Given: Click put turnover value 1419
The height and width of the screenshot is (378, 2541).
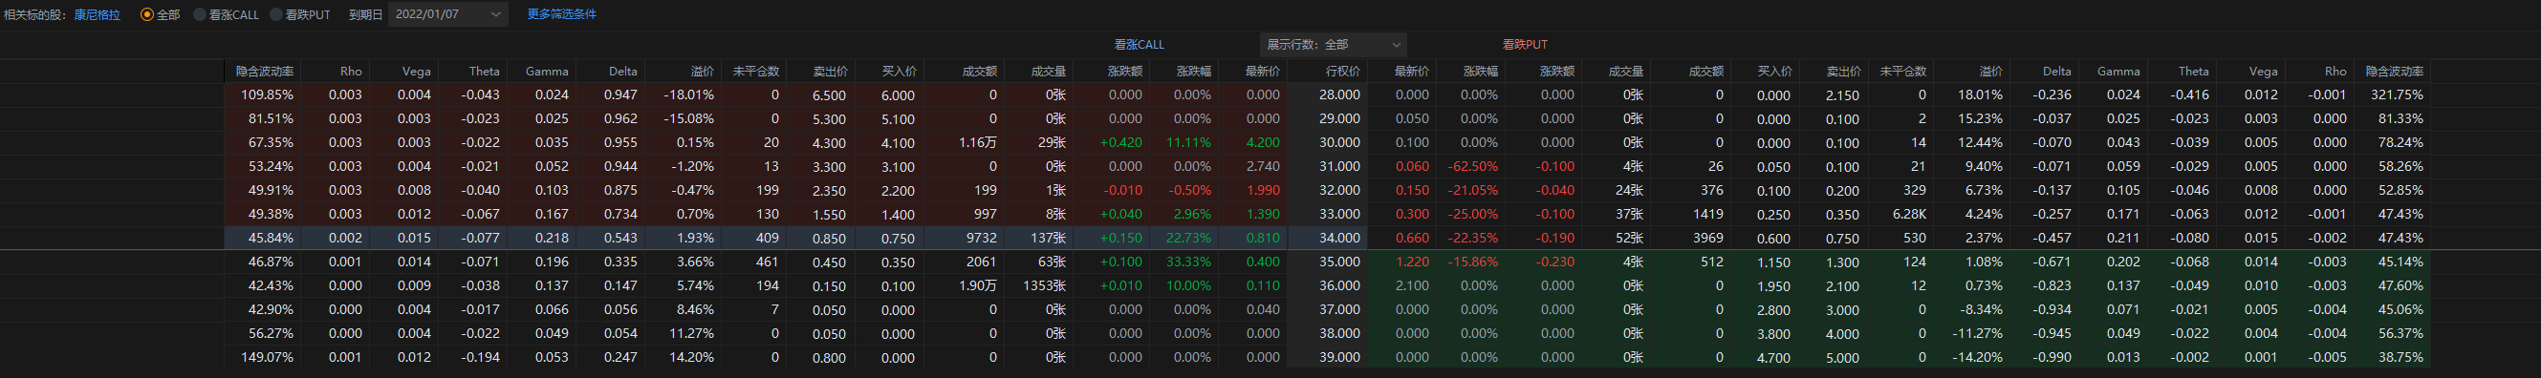Looking at the screenshot, I should (1707, 214).
